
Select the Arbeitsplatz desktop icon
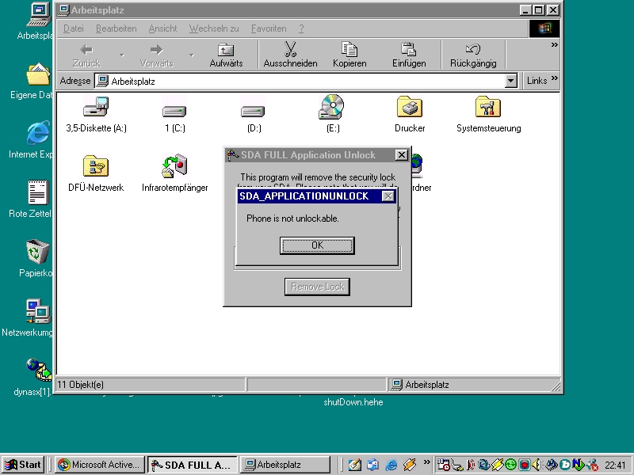click(x=39, y=14)
